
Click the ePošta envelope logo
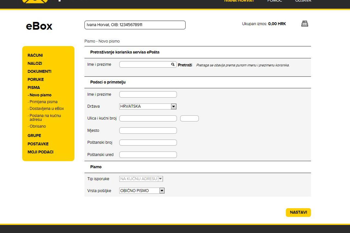pyautogui.click(x=35, y=1)
